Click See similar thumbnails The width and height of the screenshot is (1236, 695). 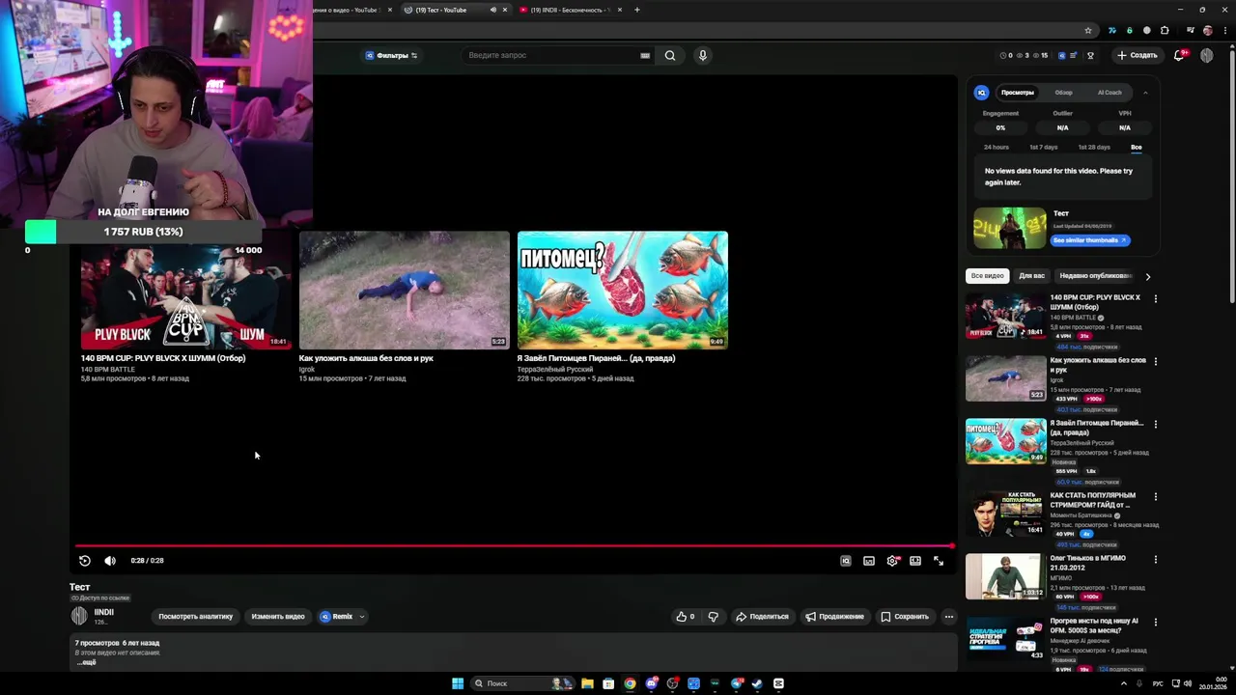pos(1090,240)
